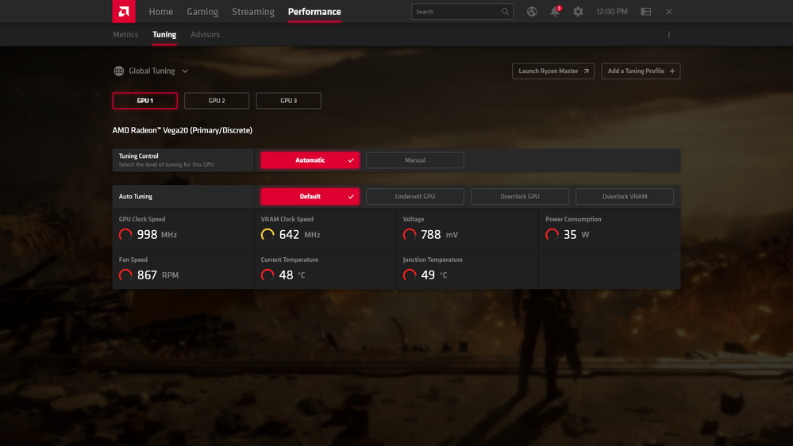Click the 642 MHz value
The width and height of the screenshot is (793, 446).
click(x=299, y=235)
